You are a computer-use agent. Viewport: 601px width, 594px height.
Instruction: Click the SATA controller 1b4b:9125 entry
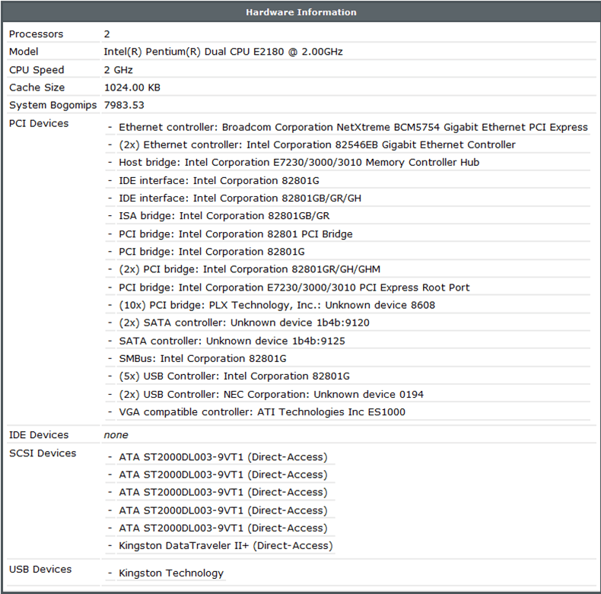coord(231,341)
